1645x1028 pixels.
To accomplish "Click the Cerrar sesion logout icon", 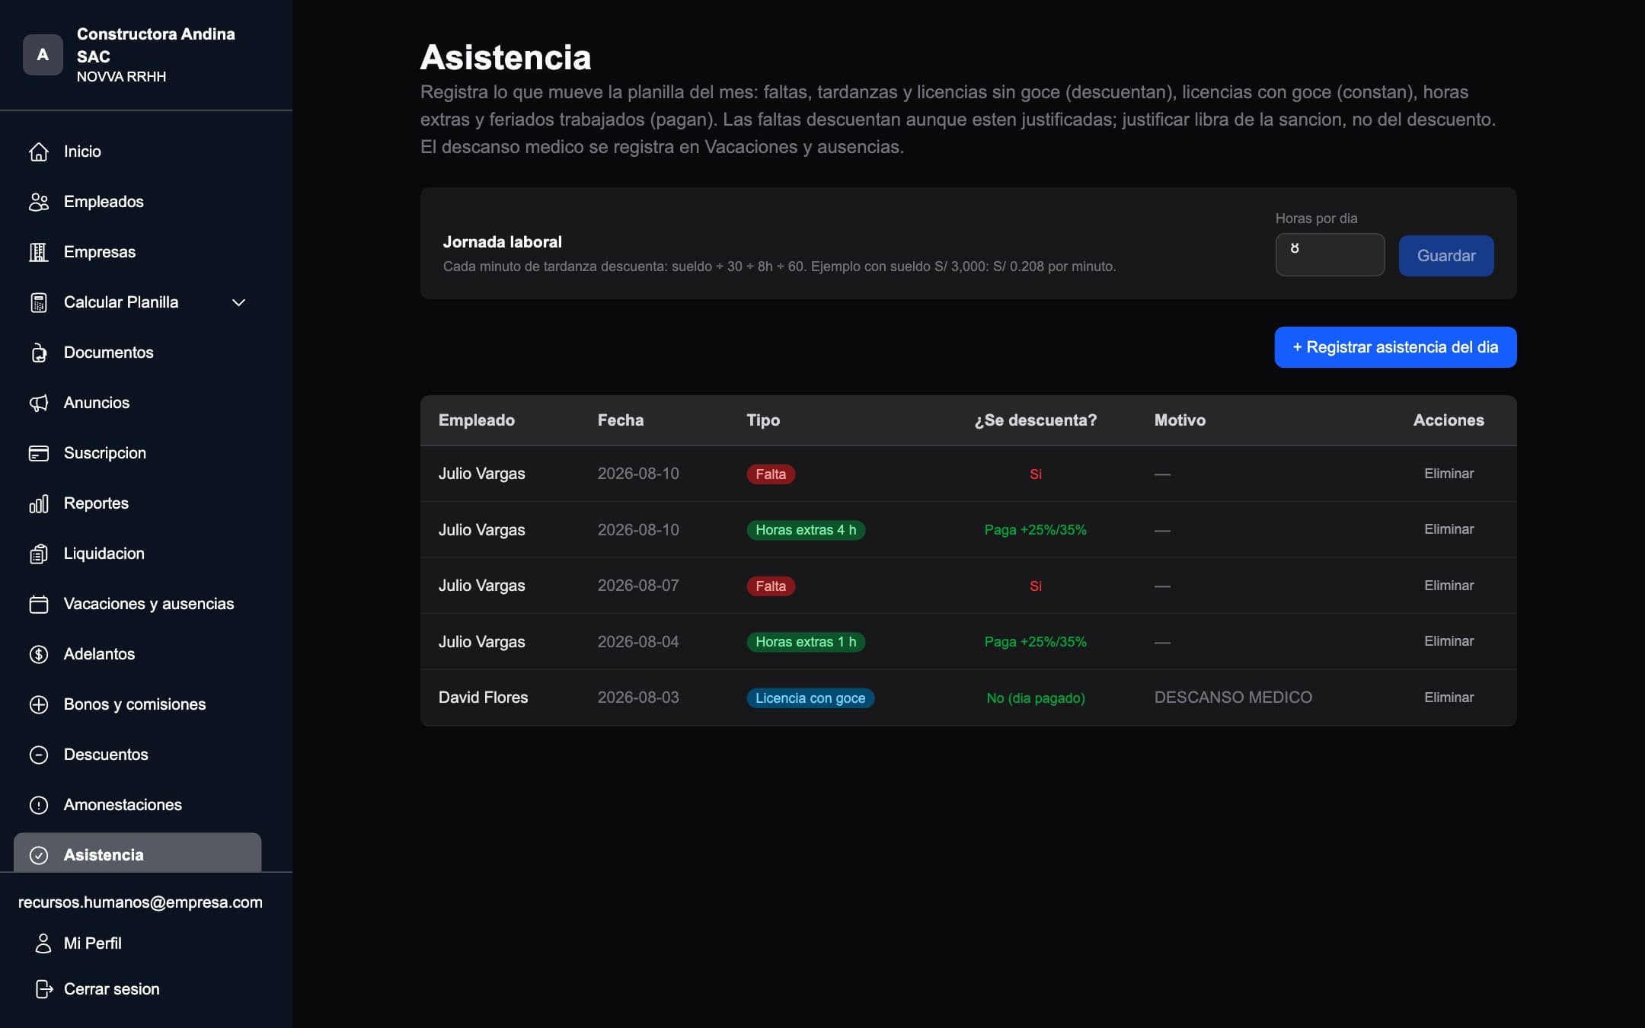I will click(44, 989).
